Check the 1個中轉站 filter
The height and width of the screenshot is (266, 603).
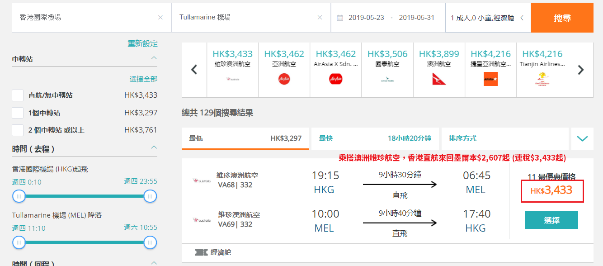[x=18, y=113]
